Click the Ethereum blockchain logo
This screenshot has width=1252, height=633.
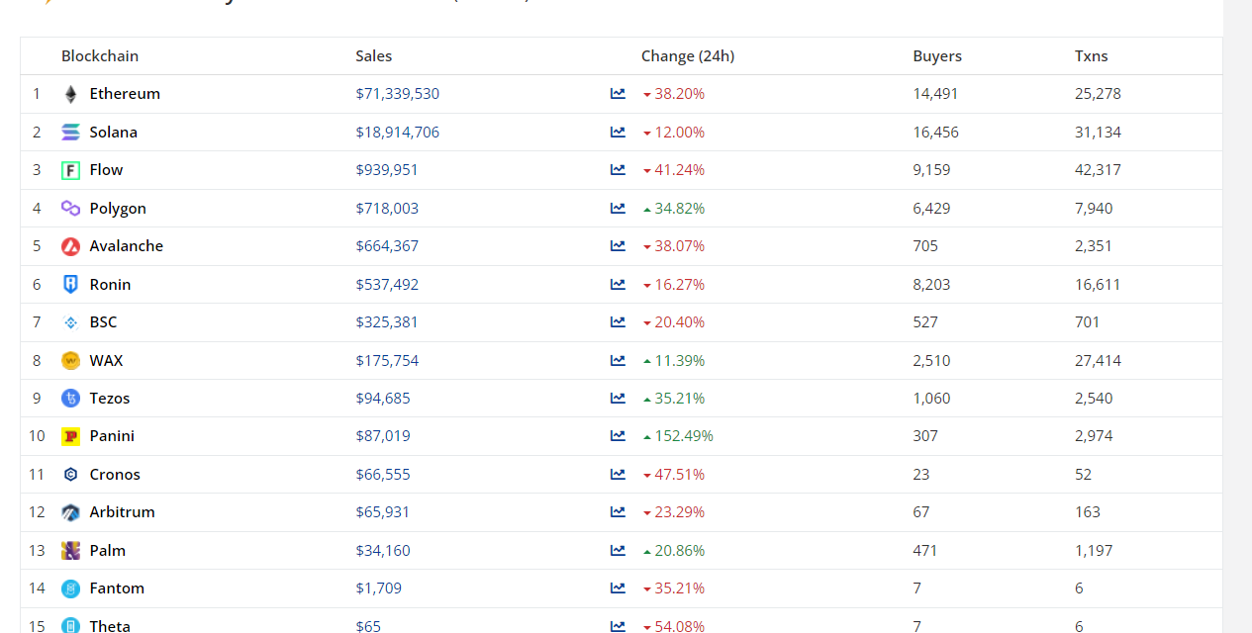(70, 93)
